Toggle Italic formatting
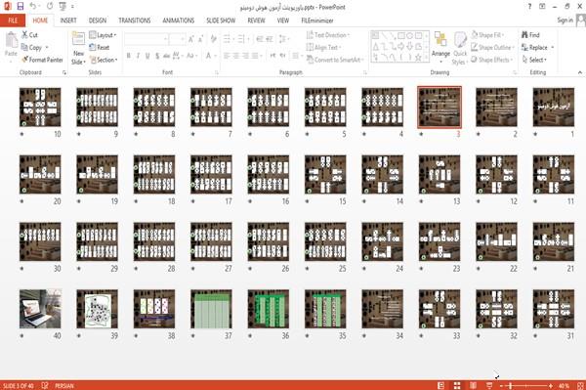The width and height of the screenshot is (586, 390). pyautogui.click(x=138, y=56)
